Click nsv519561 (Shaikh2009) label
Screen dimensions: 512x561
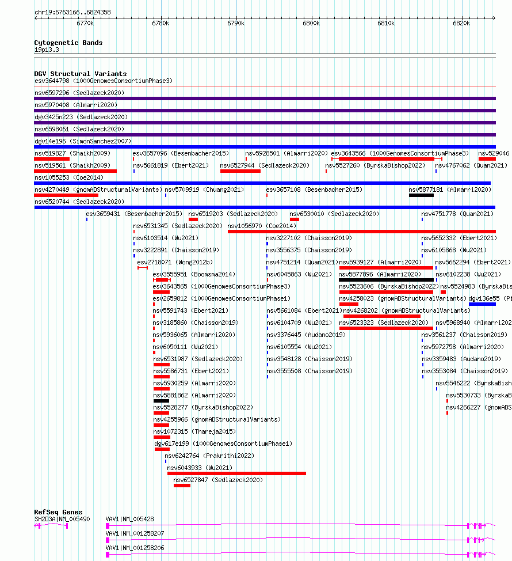pyautogui.click(x=72, y=166)
